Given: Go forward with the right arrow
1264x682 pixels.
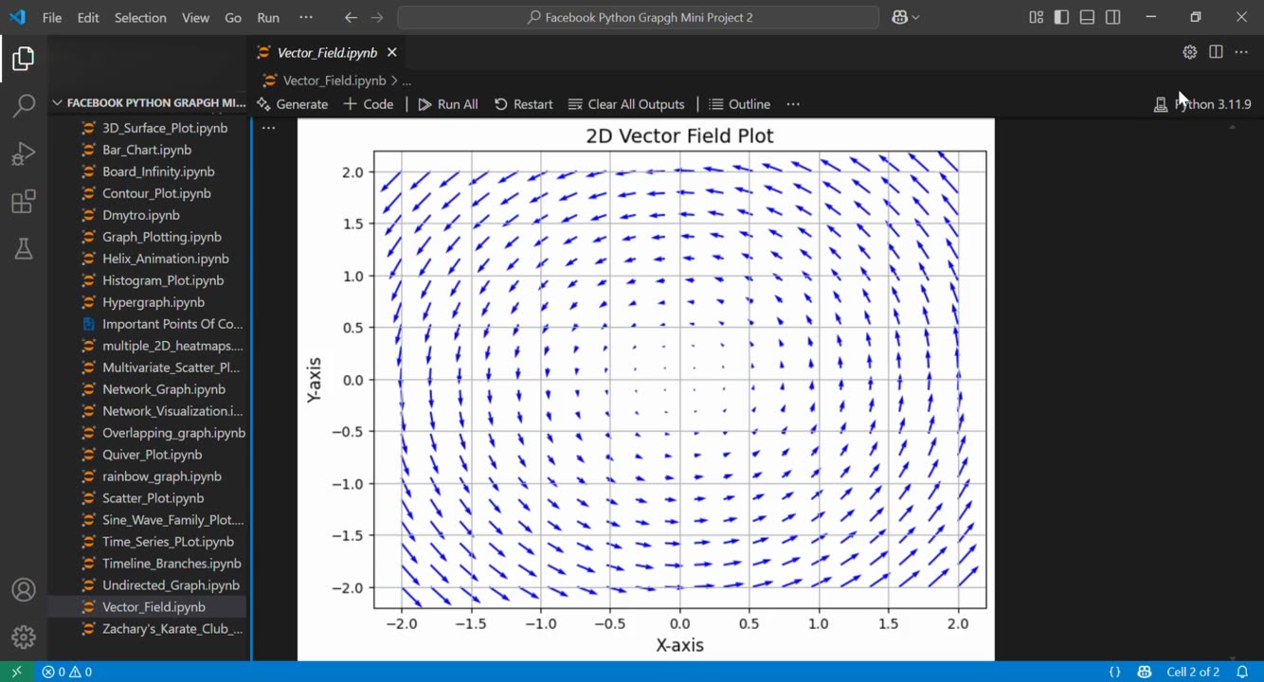Looking at the screenshot, I should tap(377, 17).
